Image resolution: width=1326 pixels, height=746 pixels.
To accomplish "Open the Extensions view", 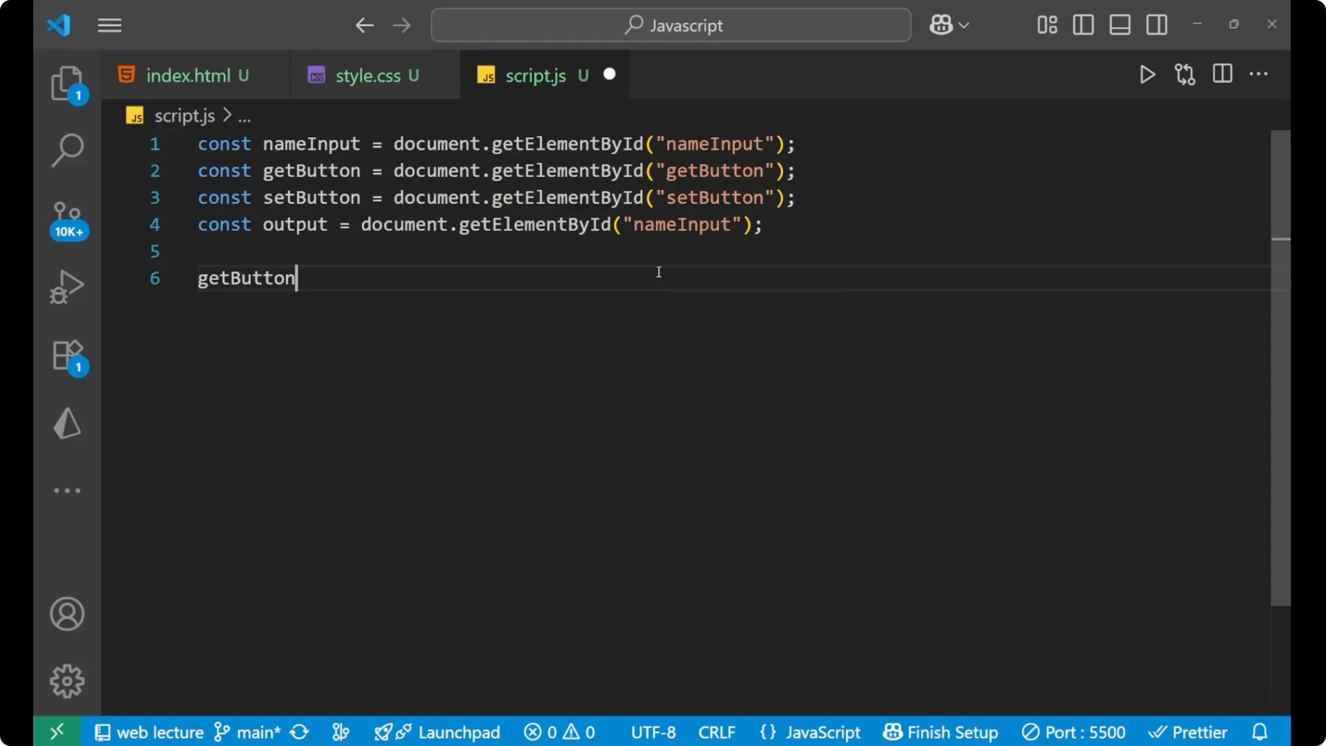I will (67, 355).
